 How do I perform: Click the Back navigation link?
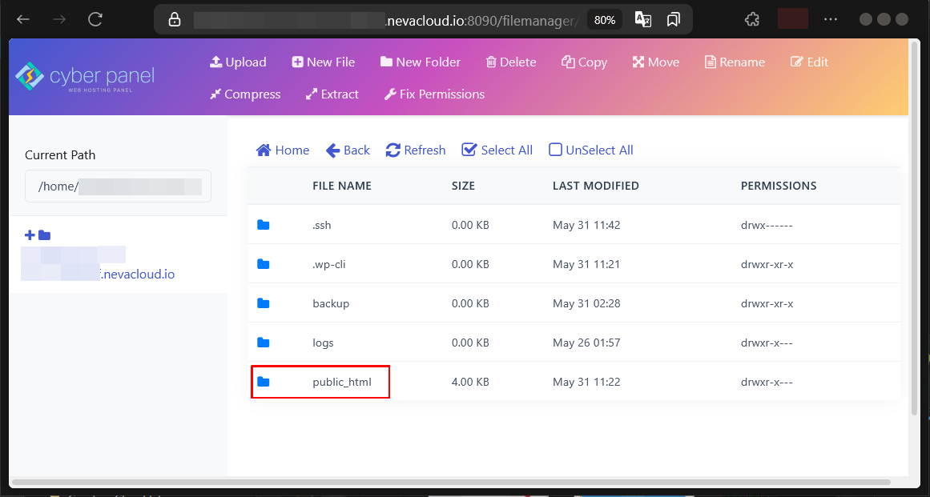pyautogui.click(x=348, y=150)
